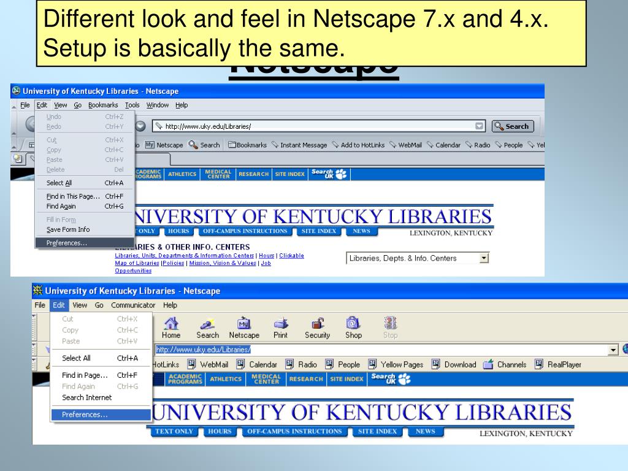This screenshot has height=471, width=628.
Task: Click Instant Message in upper personal toolbar
Action: pos(299,145)
